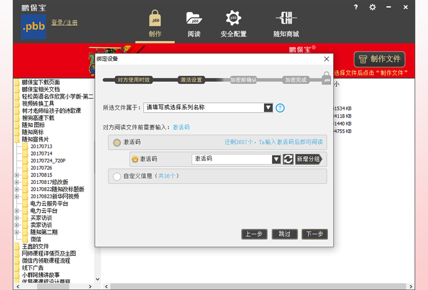428x290 pixels.
Task: Open the 随知商城 store
Action: pos(286,24)
